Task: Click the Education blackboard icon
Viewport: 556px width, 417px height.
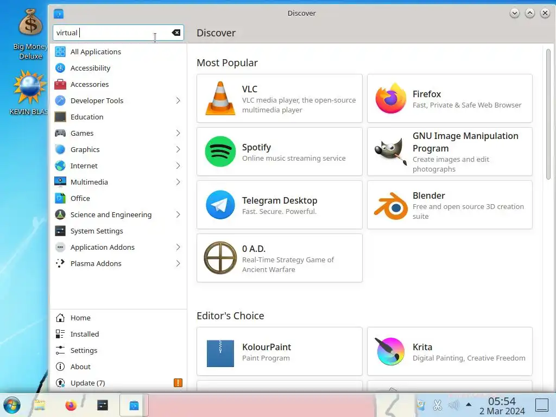Action: click(60, 117)
